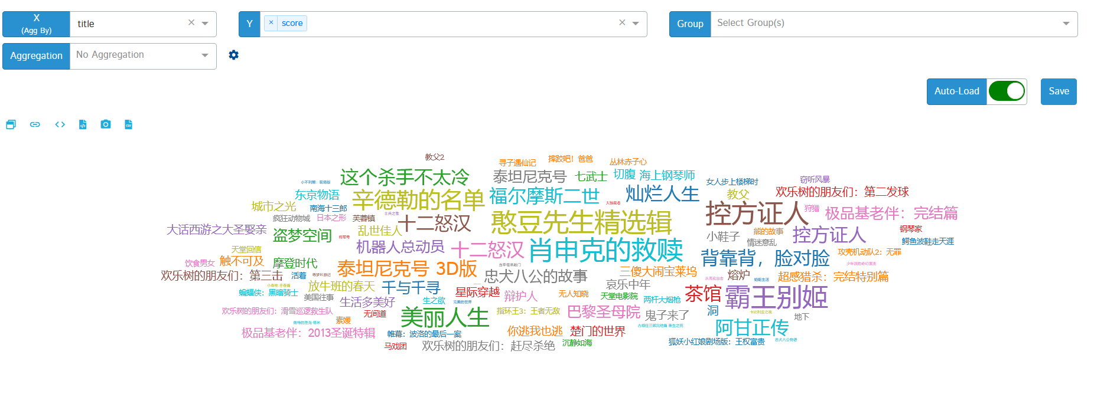Click word '肖申克的救赎' in cloud
Viewport: 1094px width, 417px height.
click(606, 250)
